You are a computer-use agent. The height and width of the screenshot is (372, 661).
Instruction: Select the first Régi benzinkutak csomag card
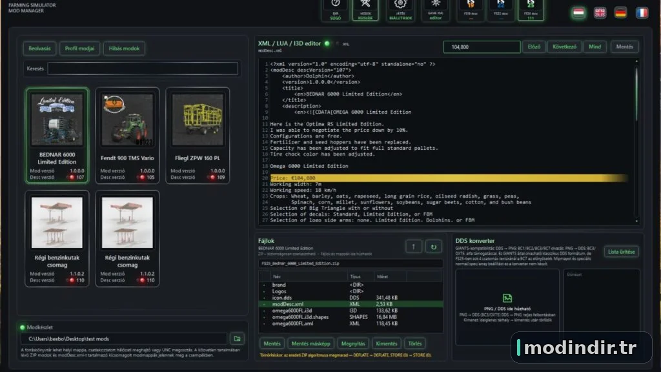click(x=57, y=238)
